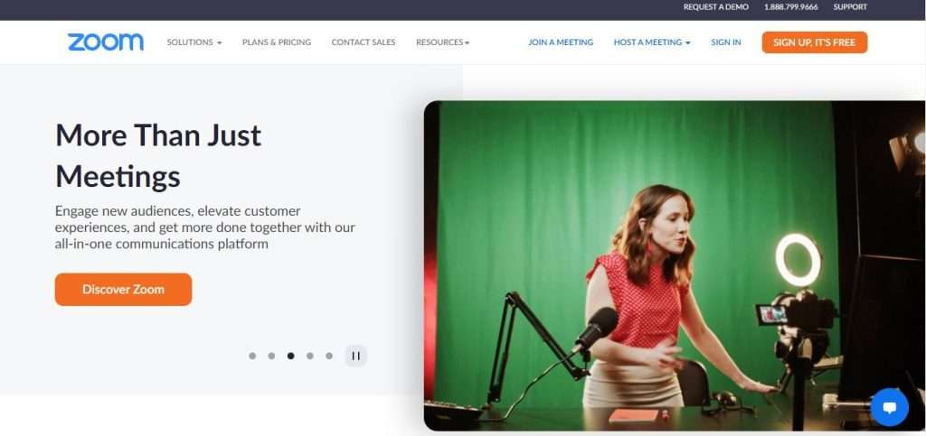Pause the carousel slideshow
The image size is (926, 436).
(355, 356)
